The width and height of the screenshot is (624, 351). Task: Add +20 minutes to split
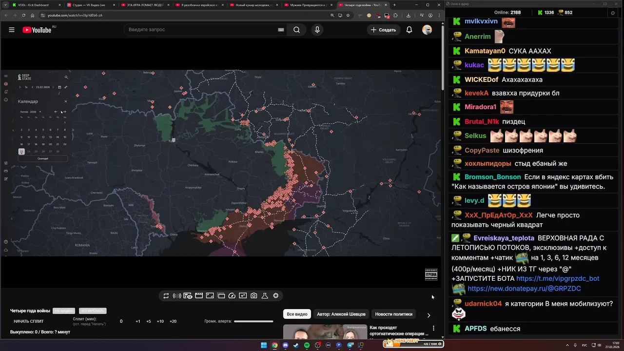click(x=173, y=321)
